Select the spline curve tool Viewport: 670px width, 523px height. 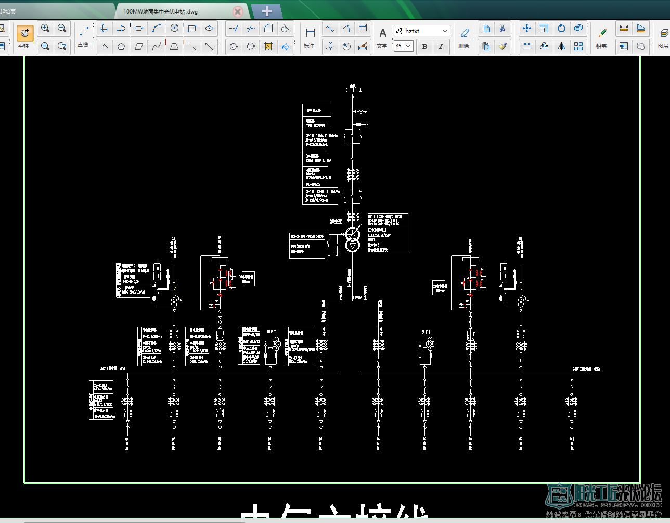click(157, 46)
